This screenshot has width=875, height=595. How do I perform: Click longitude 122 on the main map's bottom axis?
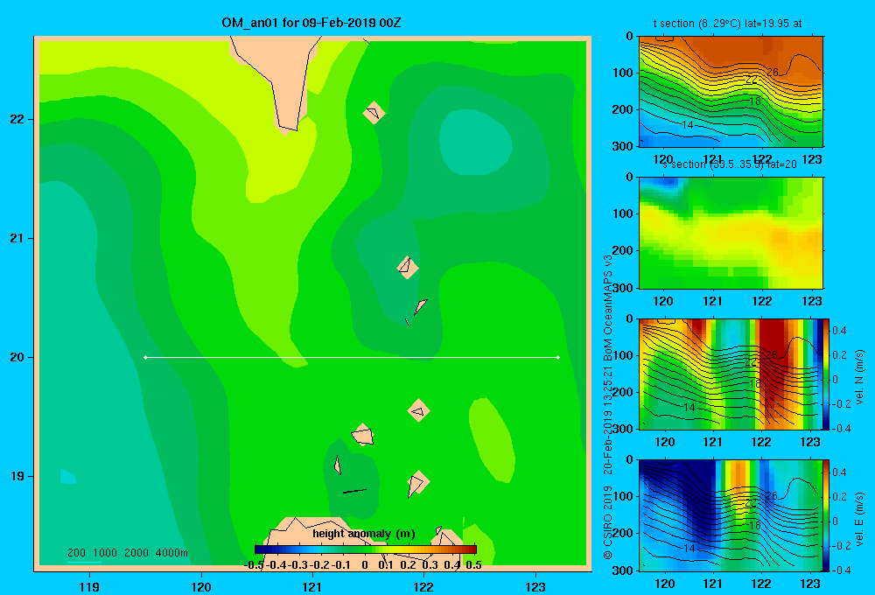click(423, 587)
